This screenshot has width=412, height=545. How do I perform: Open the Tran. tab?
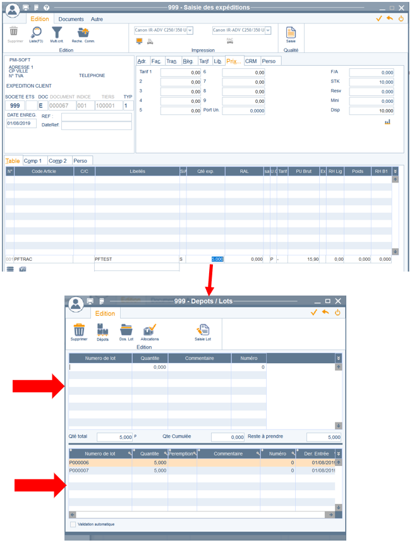(171, 61)
